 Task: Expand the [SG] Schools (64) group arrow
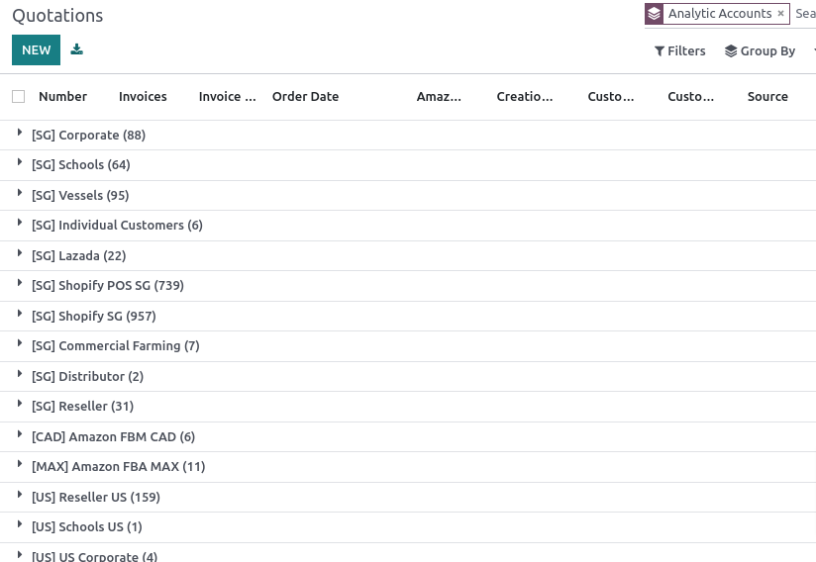(19, 161)
